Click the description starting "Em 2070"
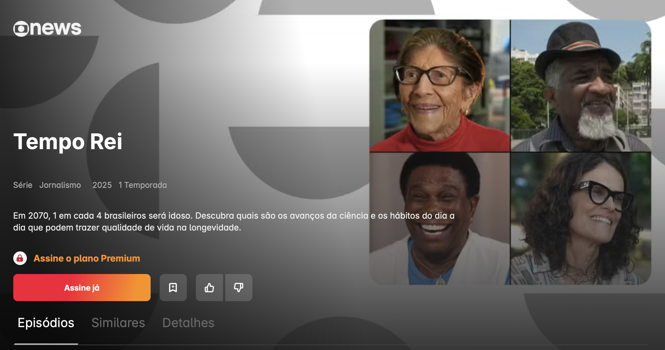The width and height of the screenshot is (665, 350). click(234, 221)
